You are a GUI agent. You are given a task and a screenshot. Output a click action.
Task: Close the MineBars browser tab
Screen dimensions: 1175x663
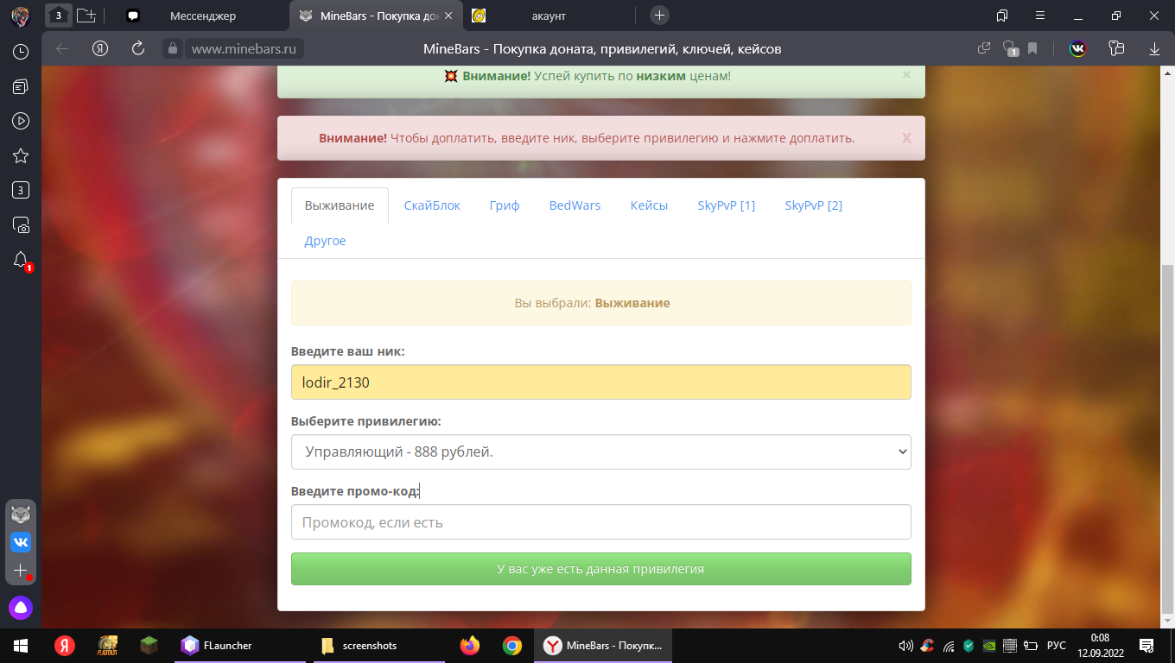tap(448, 16)
